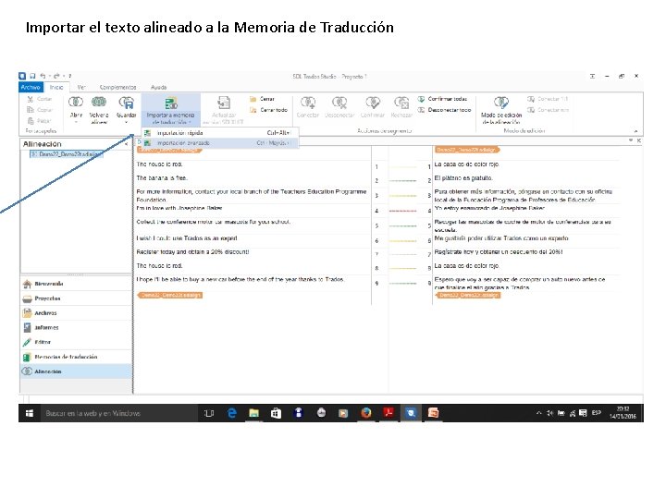Click the connection line for segment 1
The width and height of the screenshot is (666, 499).
coord(402,167)
